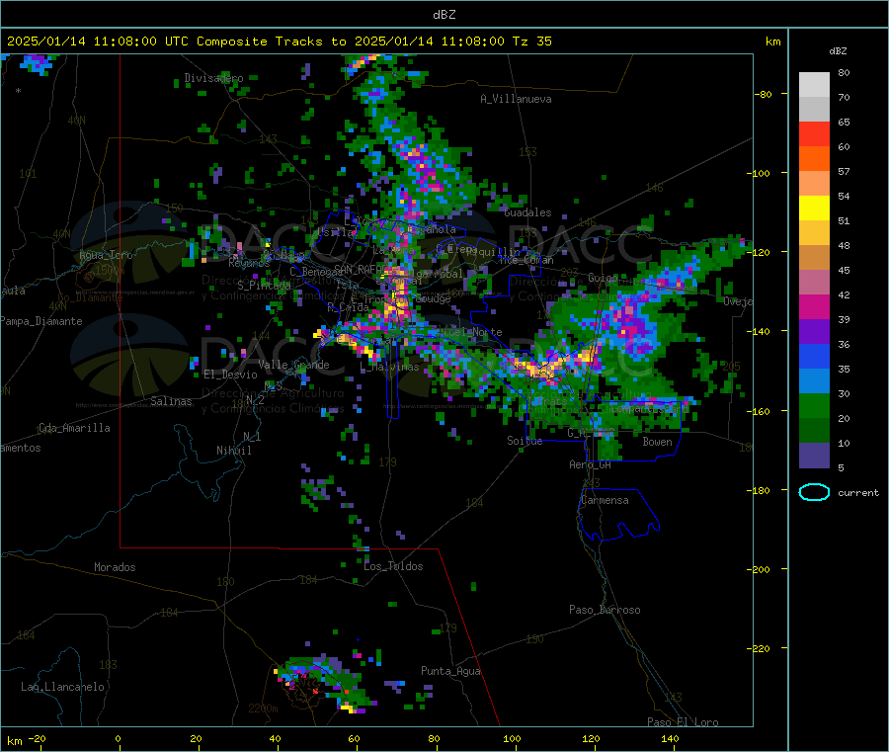Select the lightest gray 70-80 dBZ swatch

coord(814,85)
